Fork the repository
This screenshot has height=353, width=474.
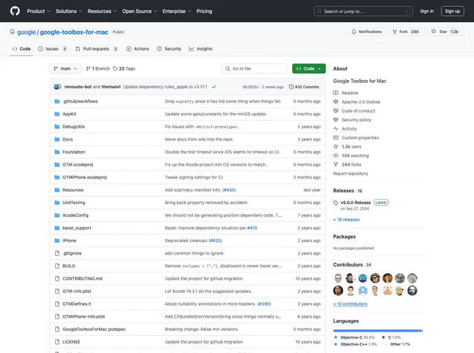pyautogui.click(x=408, y=32)
